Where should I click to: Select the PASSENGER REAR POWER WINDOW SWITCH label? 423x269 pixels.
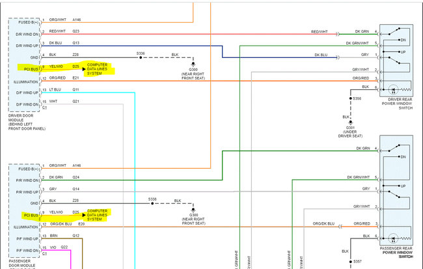click(x=396, y=252)
